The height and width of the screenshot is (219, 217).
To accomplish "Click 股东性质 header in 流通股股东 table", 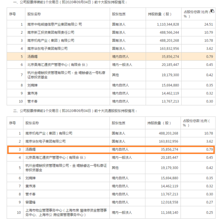I will tap(118, 123).
